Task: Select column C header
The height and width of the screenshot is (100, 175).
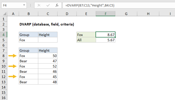Action: 48,14
